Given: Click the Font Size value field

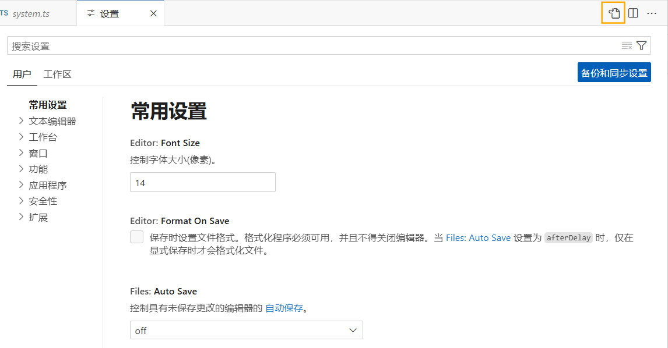Looking at the screenshot, I should tap(203, 183).
